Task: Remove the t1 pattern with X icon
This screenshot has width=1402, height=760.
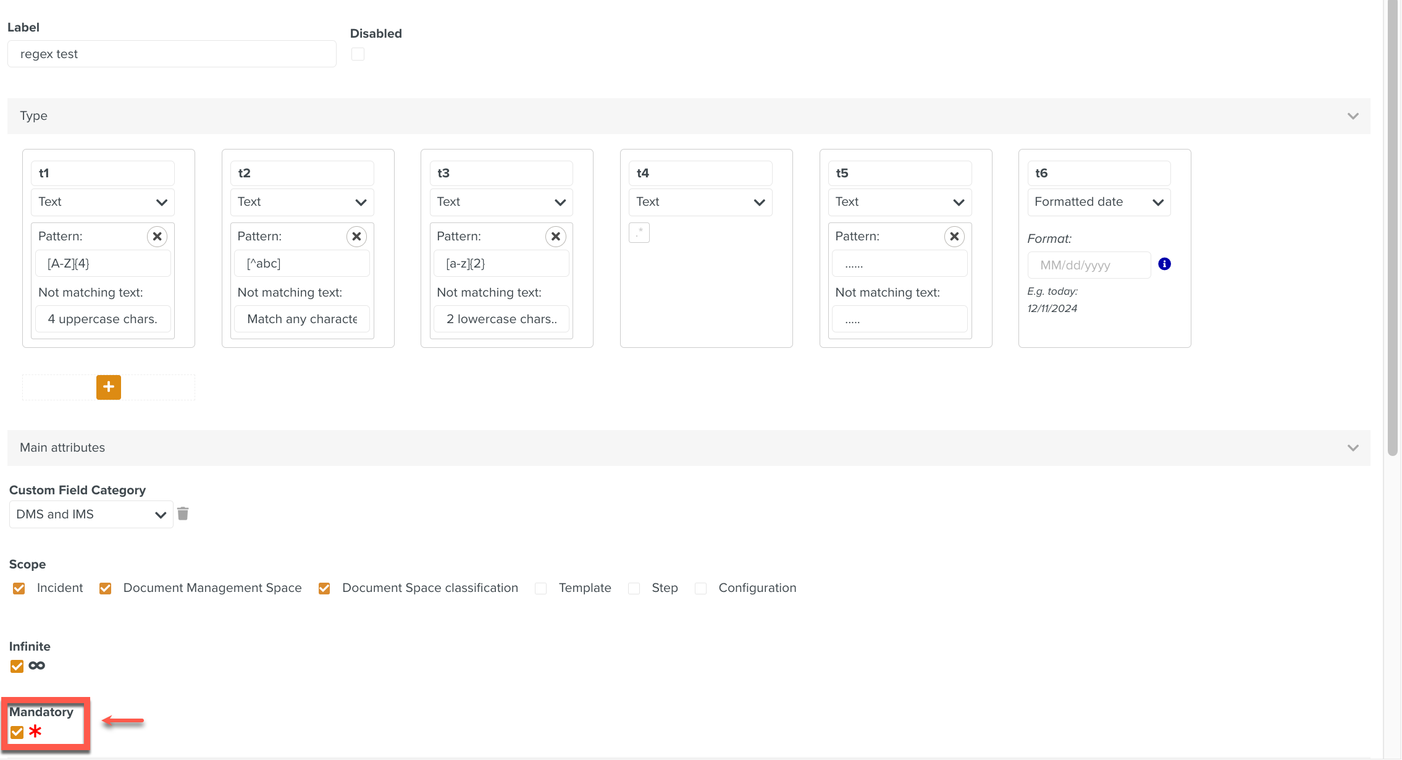Action: point(157,237)
